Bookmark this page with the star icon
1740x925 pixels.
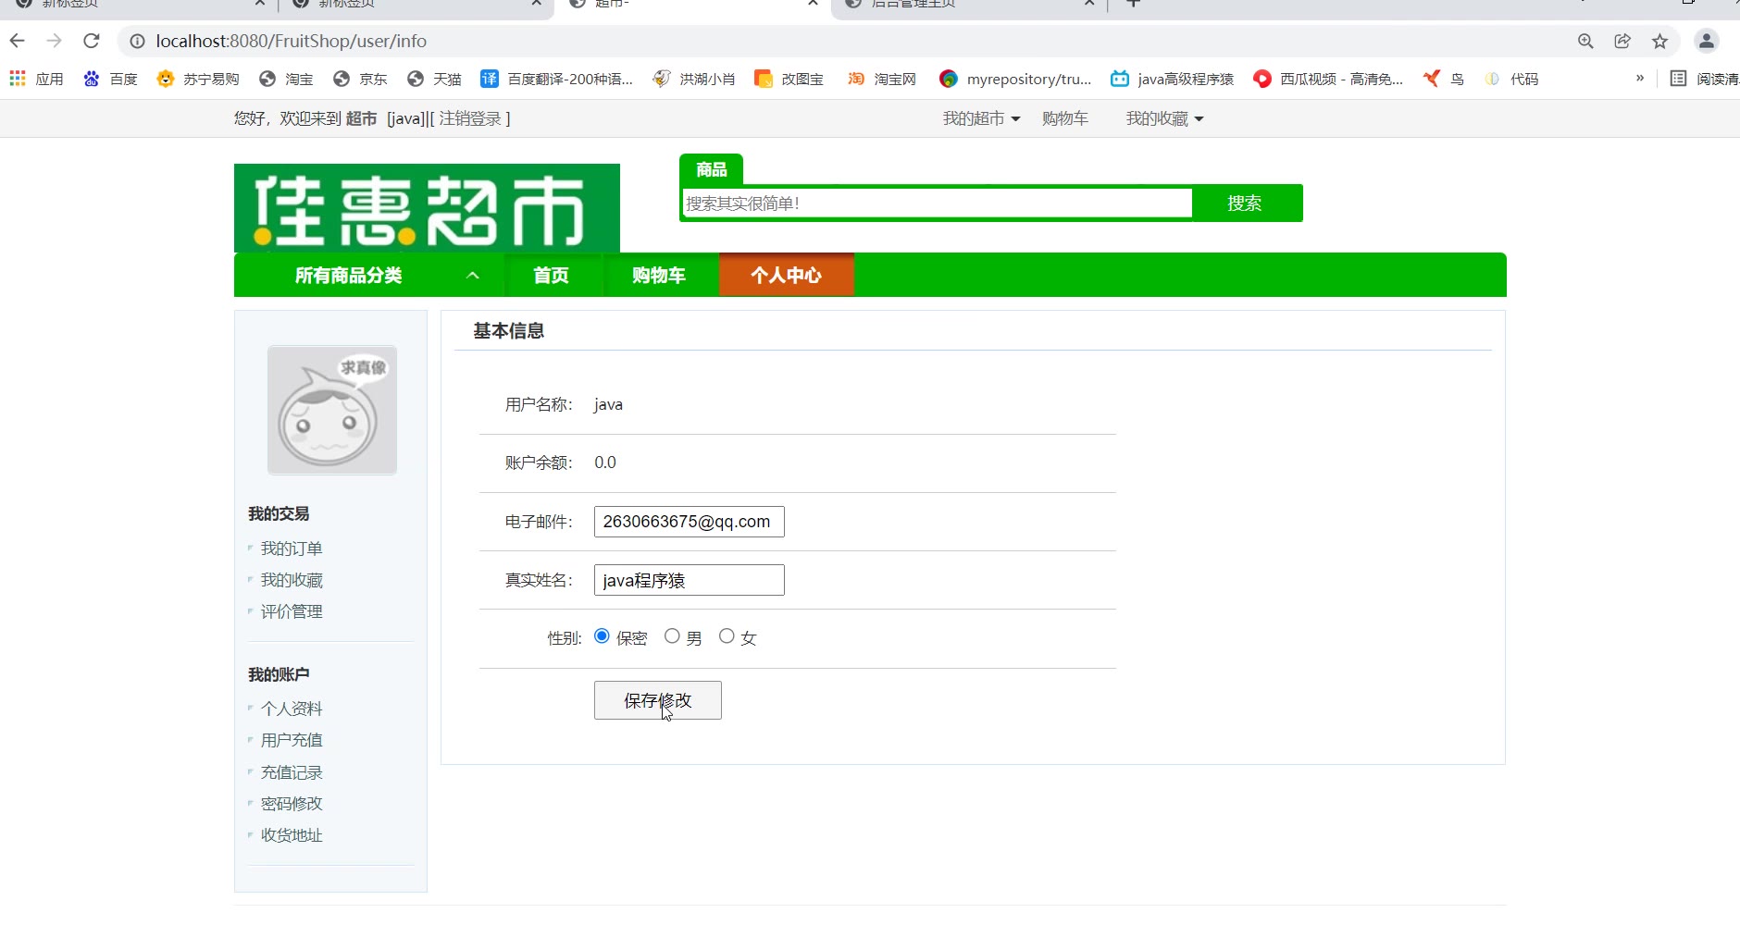[x=1659, y=41]
